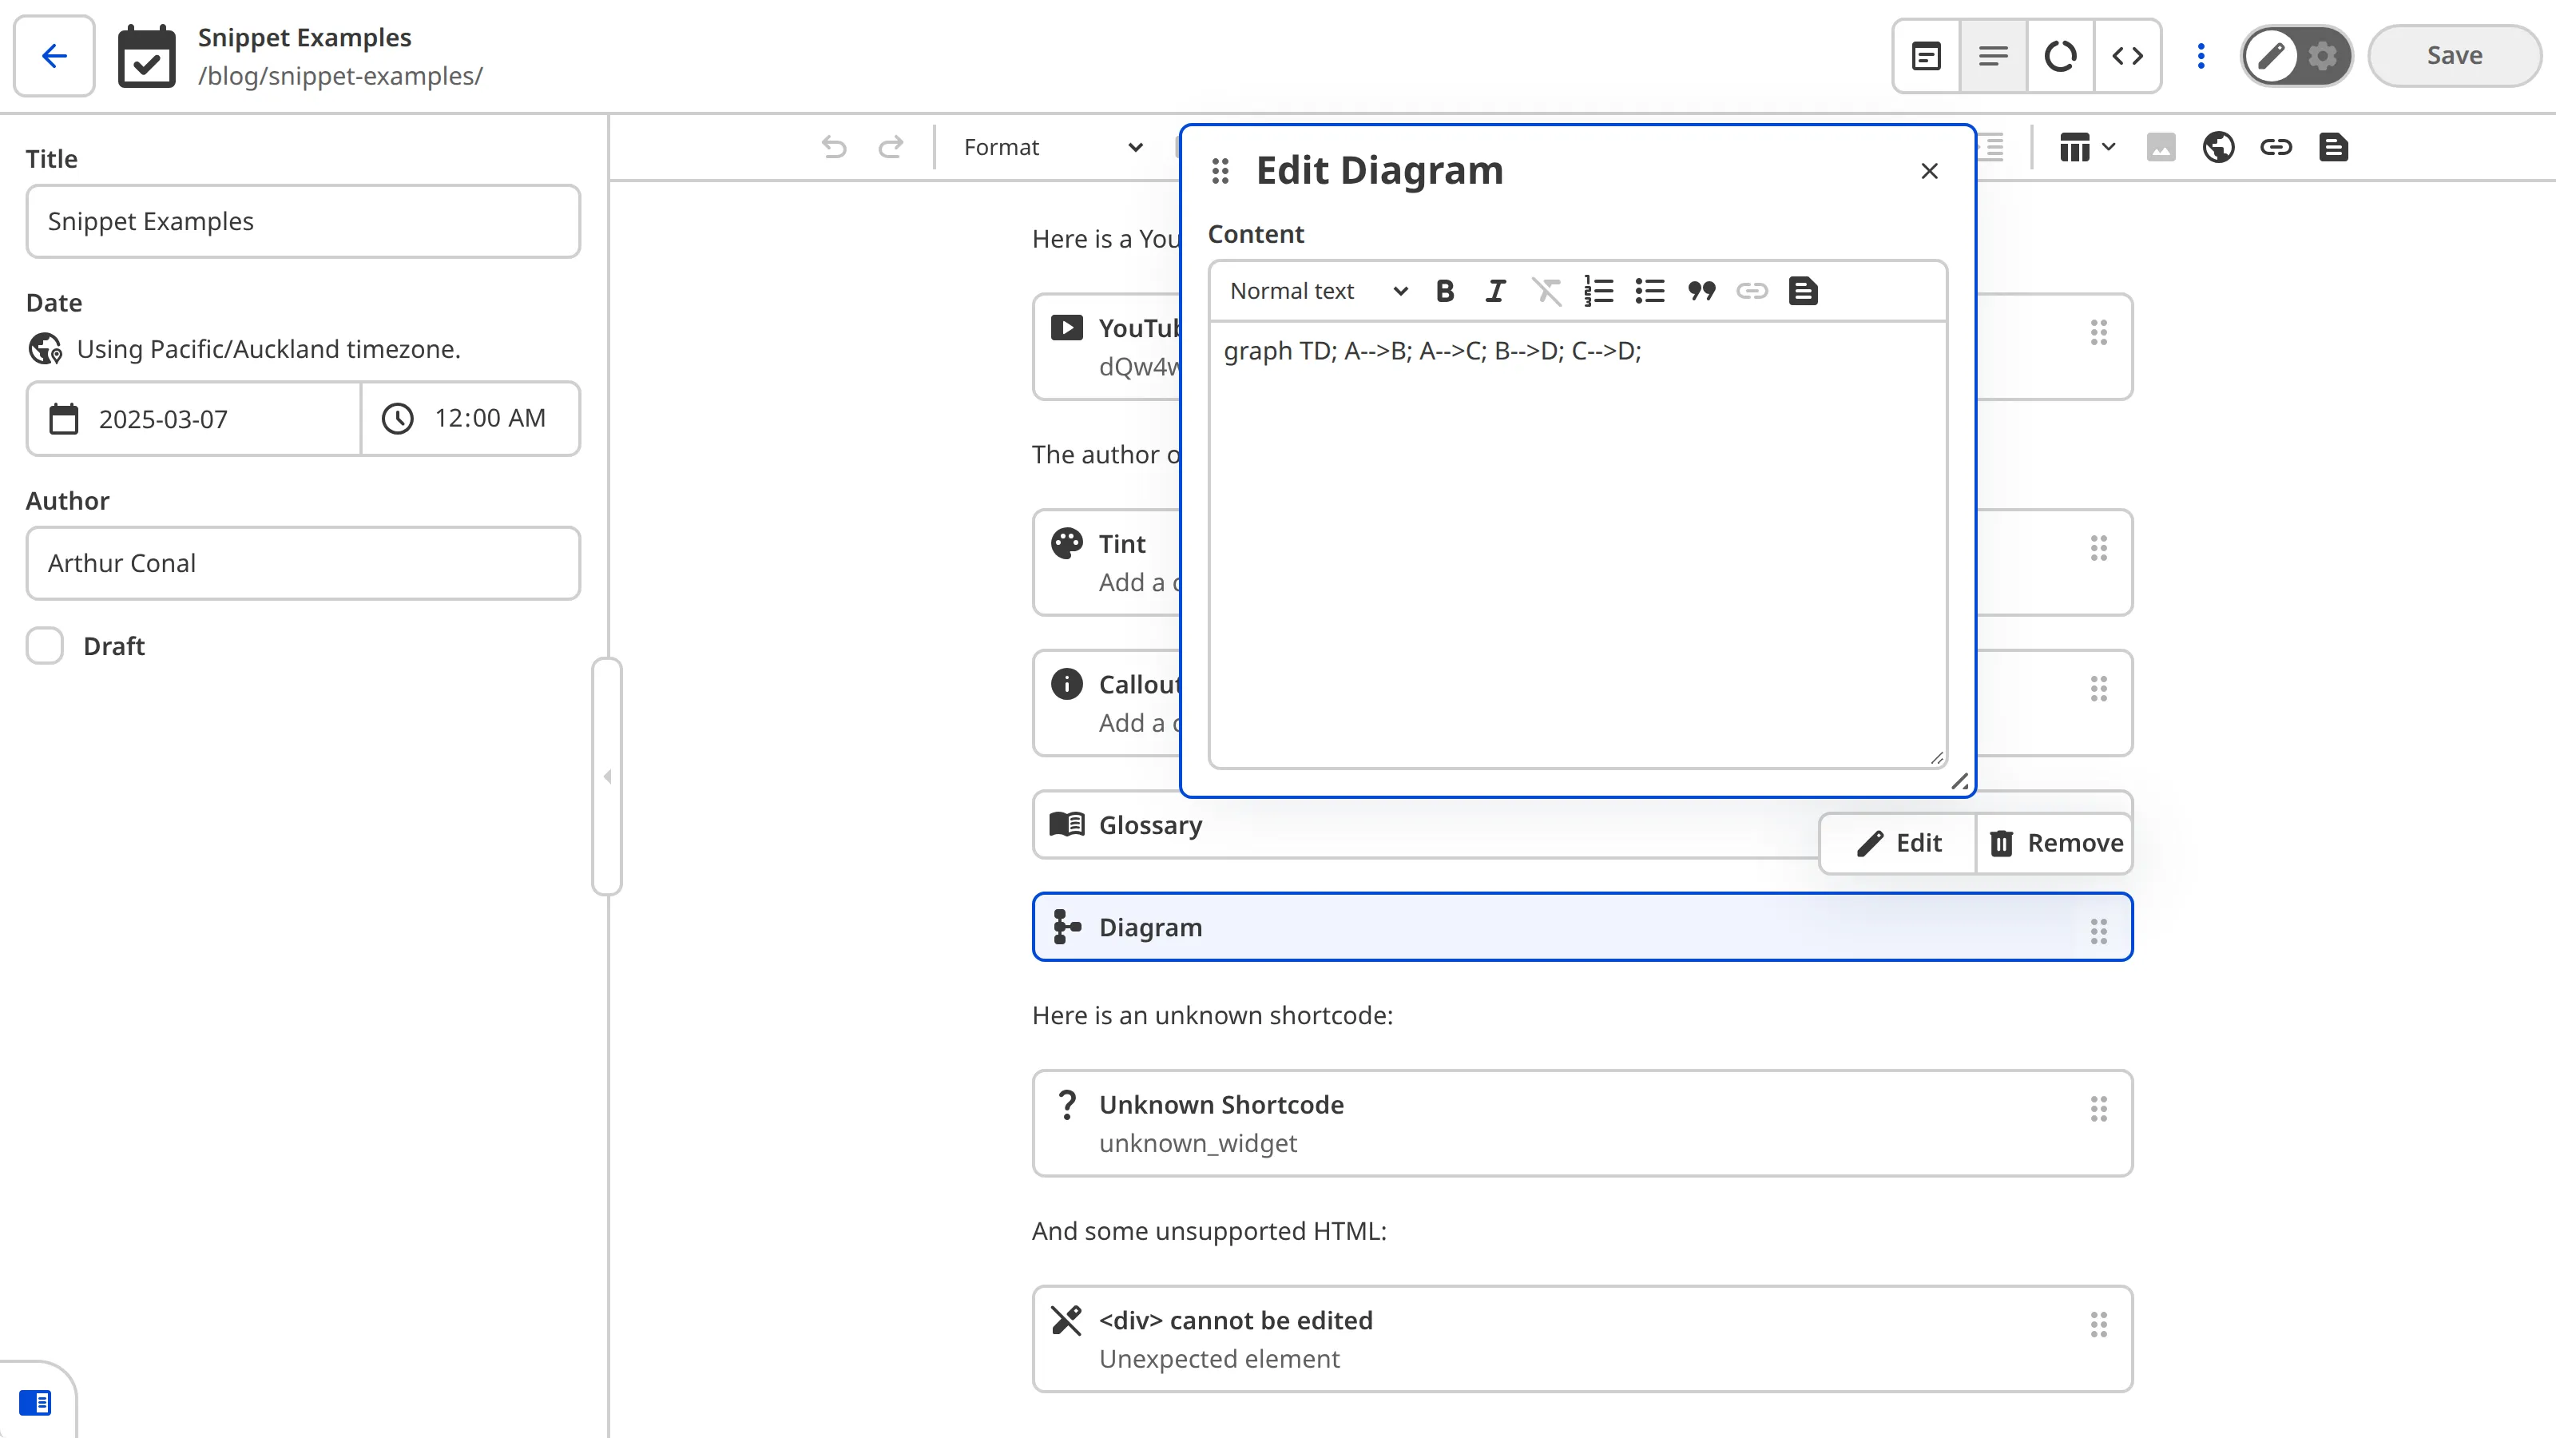The image size is (2556, 1438).
Task: Open the loading/refresh circular icon view
Action: (2060, 56)
